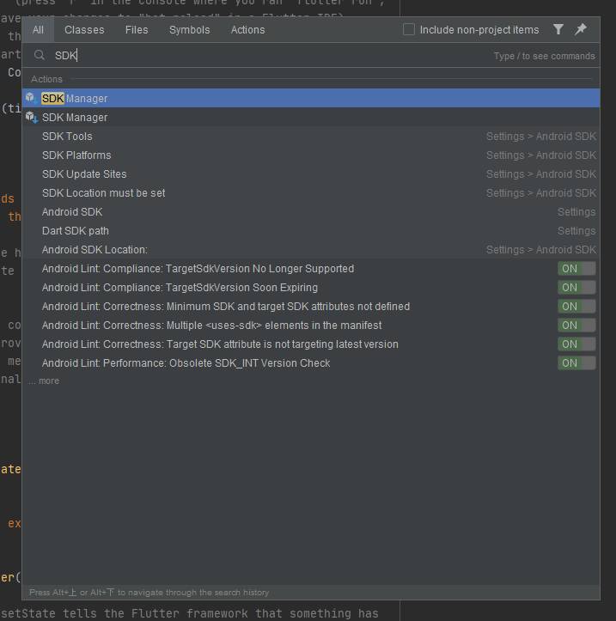
Task: Open the Dart SDK path setting
Action: click(x=311, y=231)
